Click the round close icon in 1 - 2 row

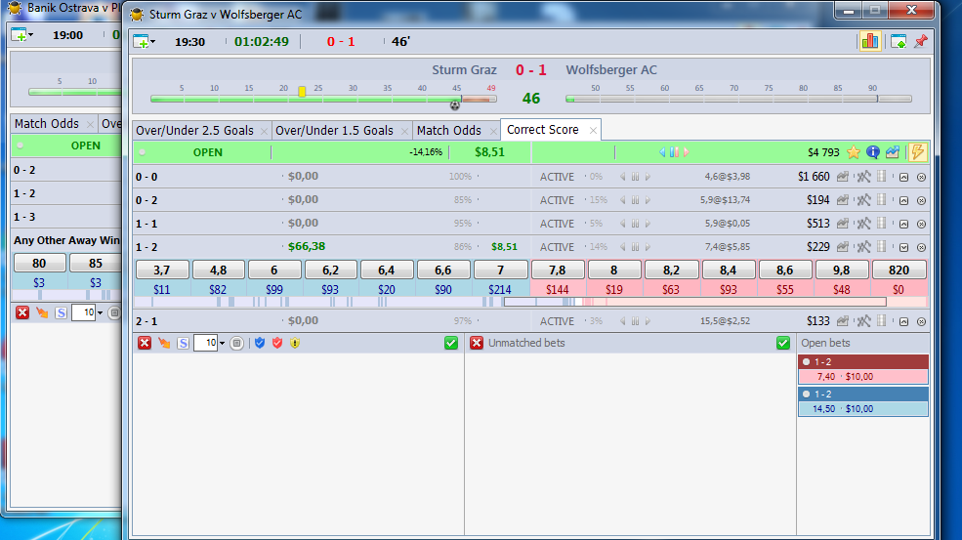921,247
